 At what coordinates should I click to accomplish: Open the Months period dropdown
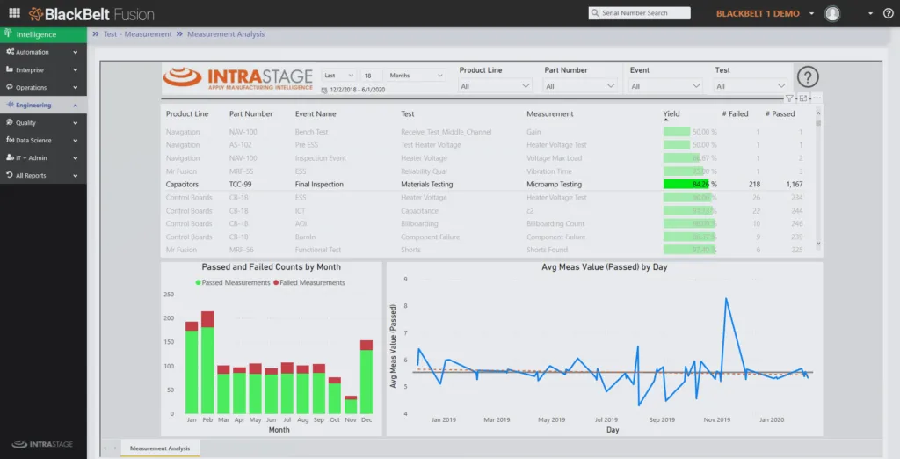coord(415,76)
